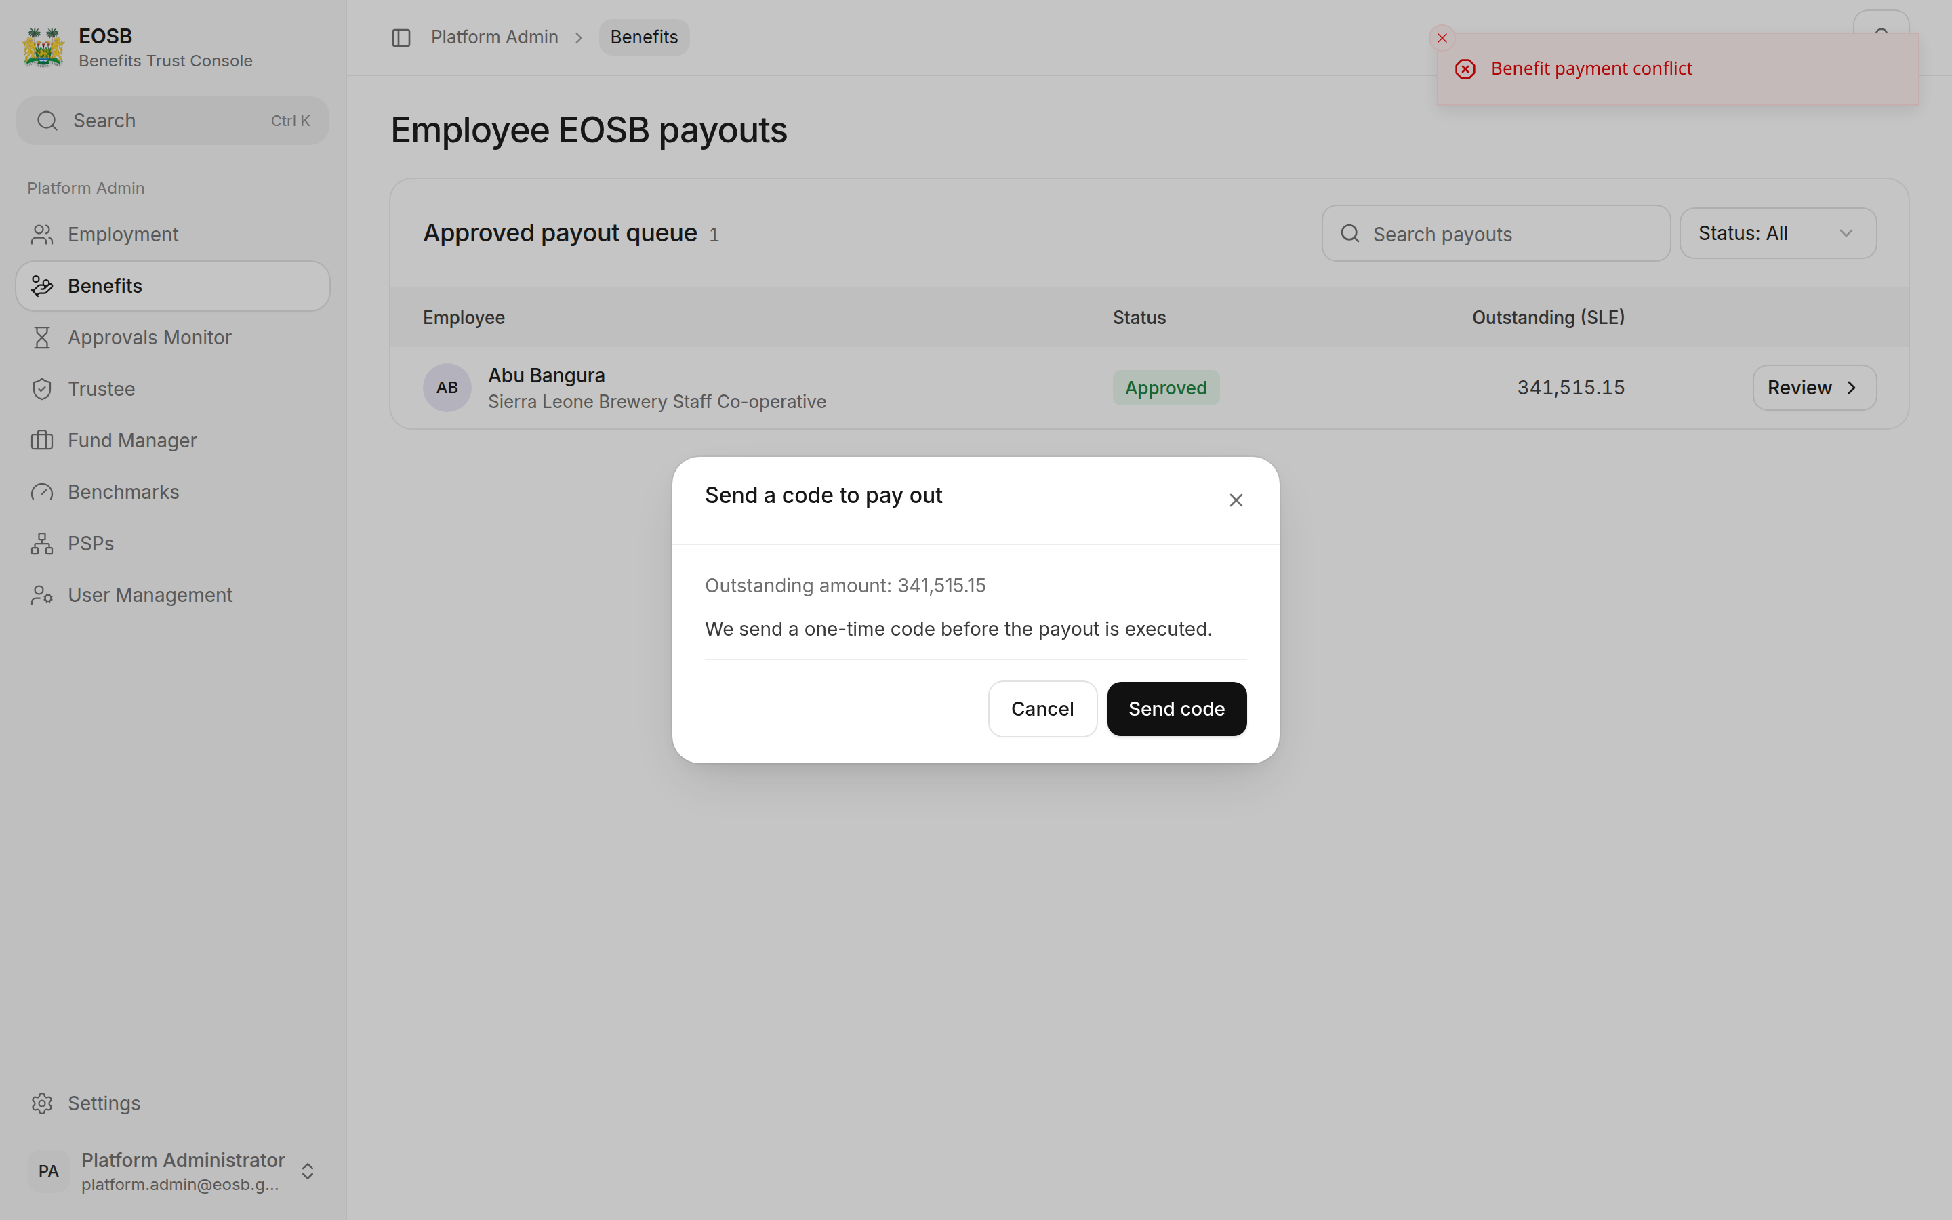Screen dimensions: 1952x1220
Task: Click the EOSB coat of arms logo
Action: pos(43,47)
